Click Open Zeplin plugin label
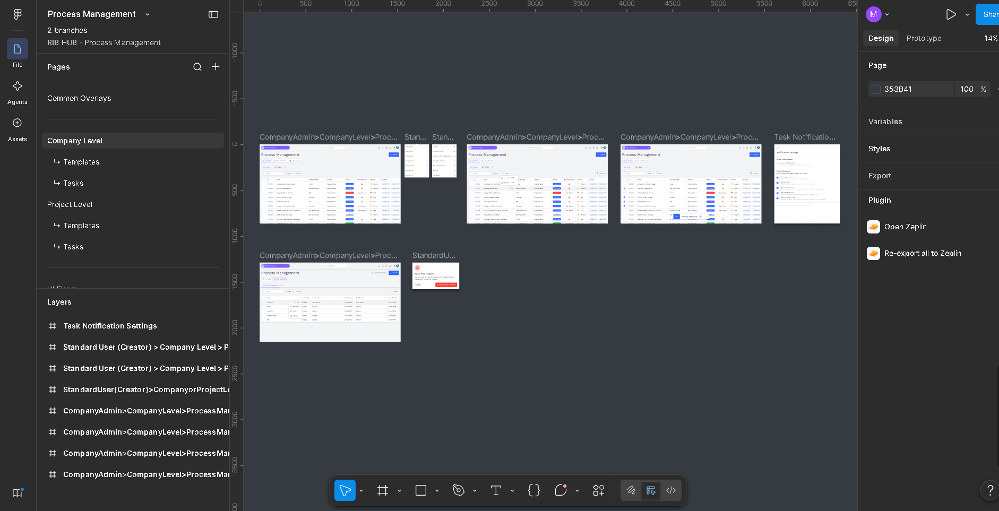 pos(906,227)
